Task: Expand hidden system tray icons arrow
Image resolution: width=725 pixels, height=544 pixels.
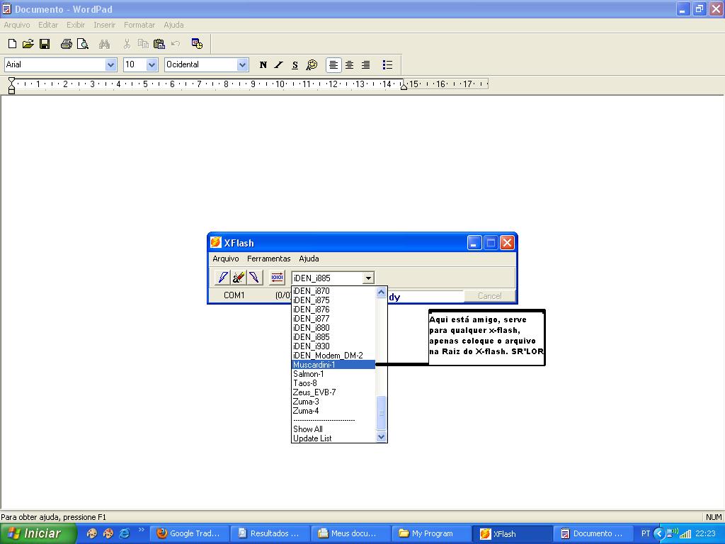Action: 659,533
